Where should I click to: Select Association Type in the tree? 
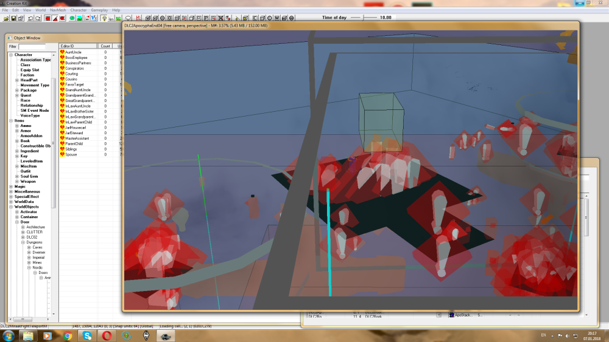tap(35, 60)
